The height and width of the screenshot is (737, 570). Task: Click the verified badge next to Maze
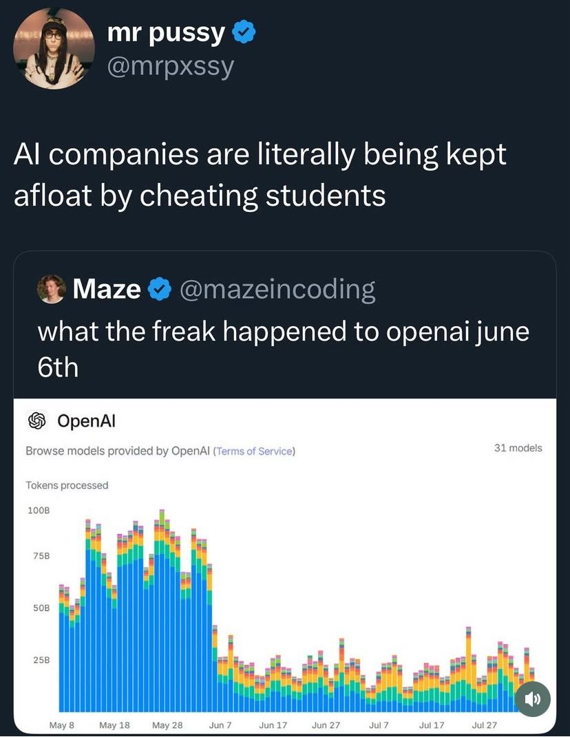[x=160, y=290]
